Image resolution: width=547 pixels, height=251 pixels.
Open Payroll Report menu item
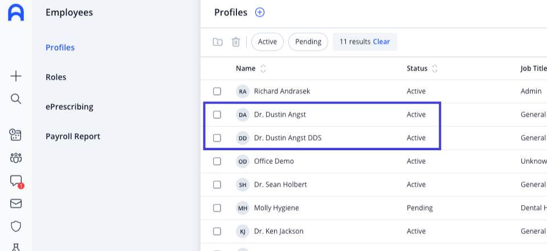pos(73,136)
